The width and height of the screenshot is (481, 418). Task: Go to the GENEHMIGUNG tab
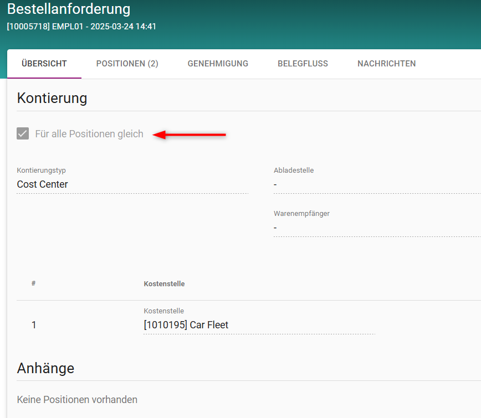[218, 64]
